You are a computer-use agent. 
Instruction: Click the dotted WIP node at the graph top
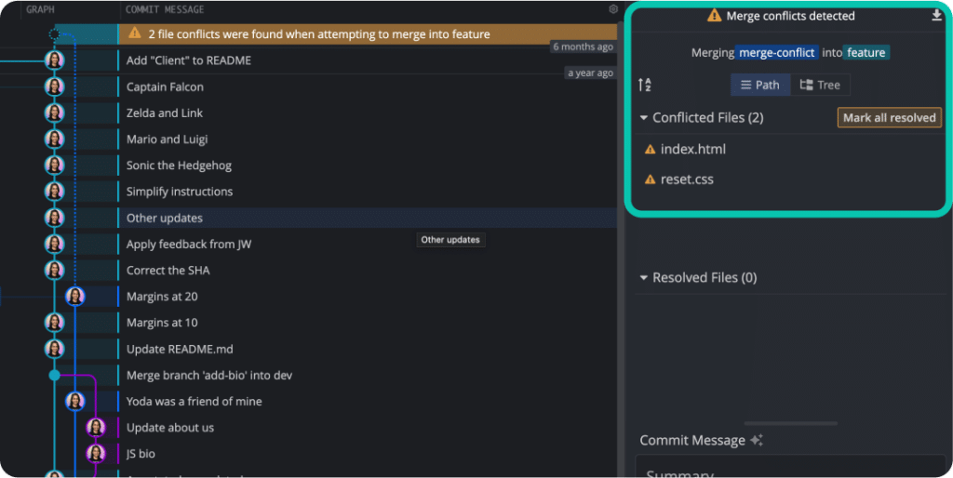(x=54, y=34)
